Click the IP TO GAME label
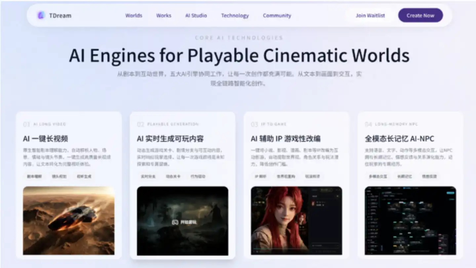 274,124
